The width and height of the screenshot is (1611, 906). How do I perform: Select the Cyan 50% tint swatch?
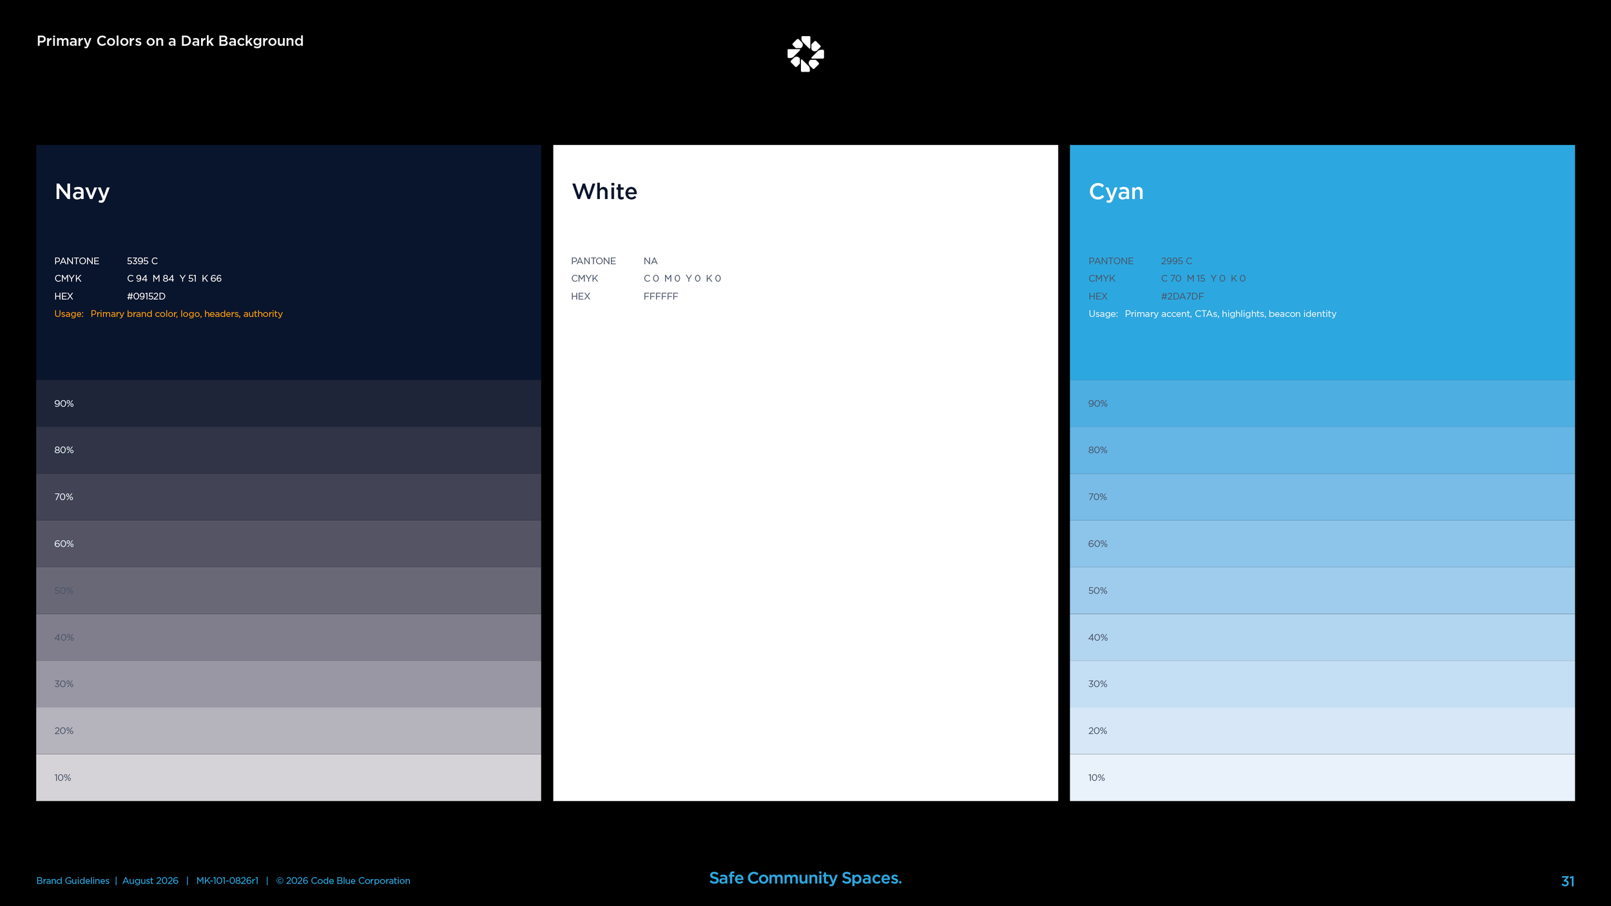click(1322, 591)
